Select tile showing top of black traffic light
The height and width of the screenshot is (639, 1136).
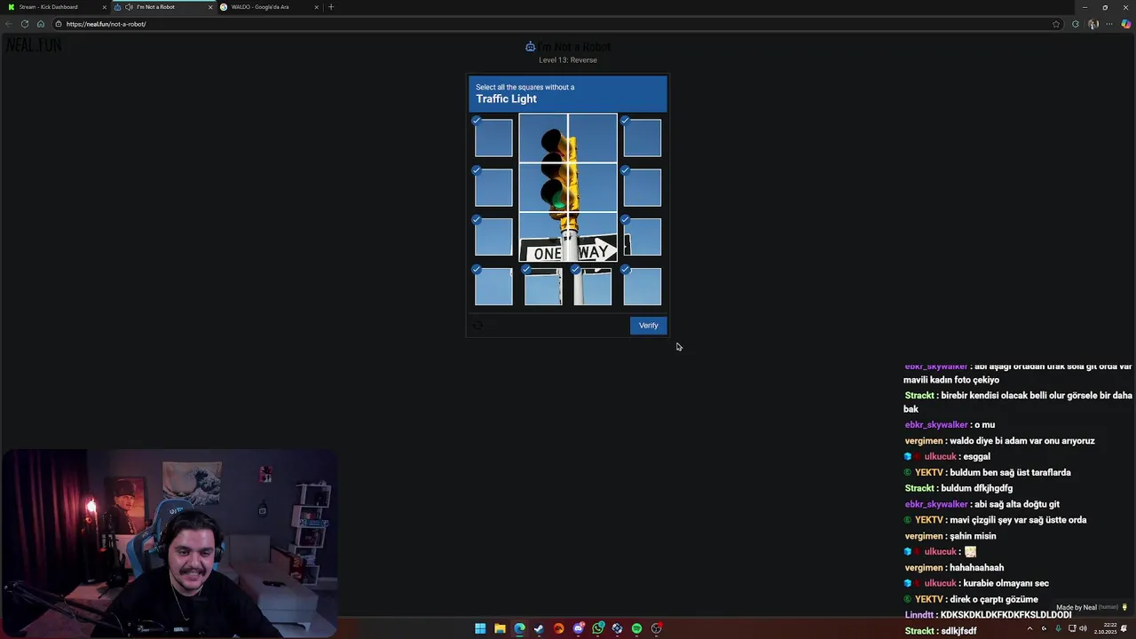click(x=543, y=138)
